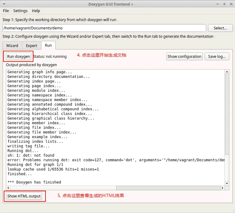Save the log with Save log...

tap(217, 56)
